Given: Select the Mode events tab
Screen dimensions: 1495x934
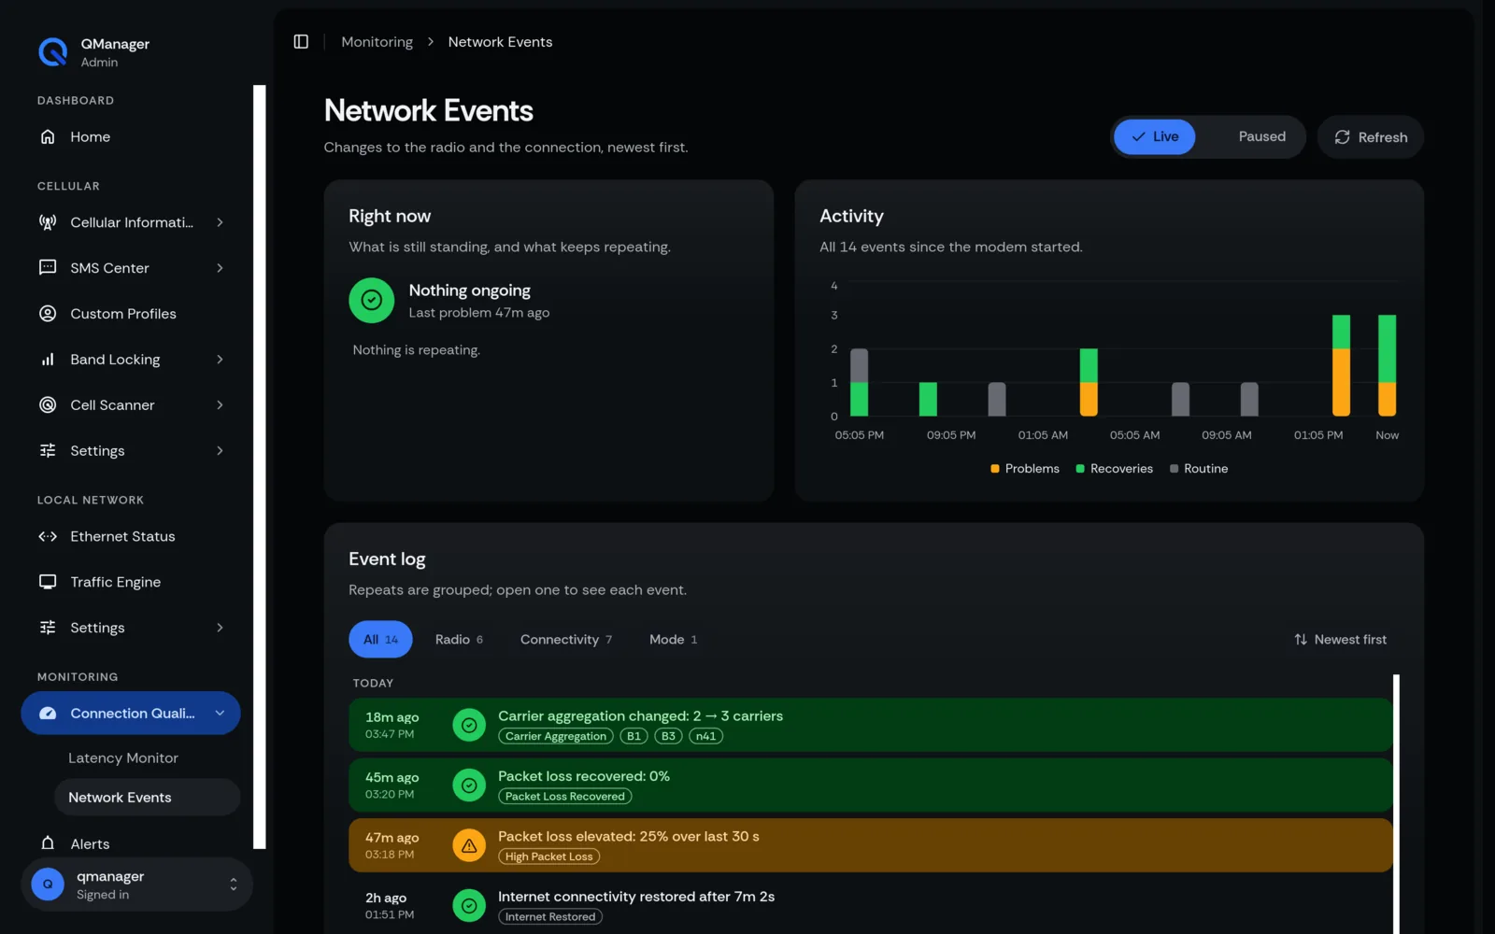Looking at the screenshot, I should tap(674, 640).
